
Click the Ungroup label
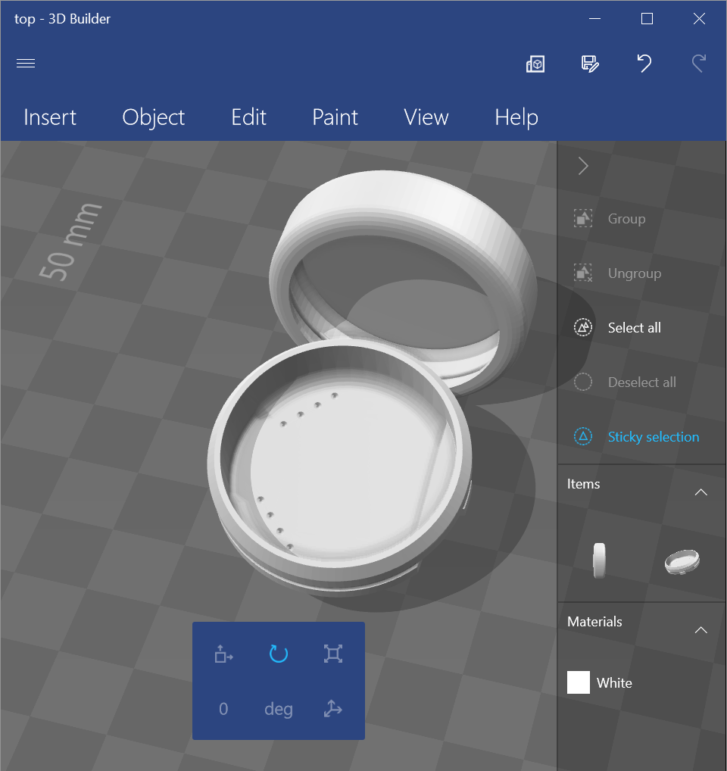point(635,273)
